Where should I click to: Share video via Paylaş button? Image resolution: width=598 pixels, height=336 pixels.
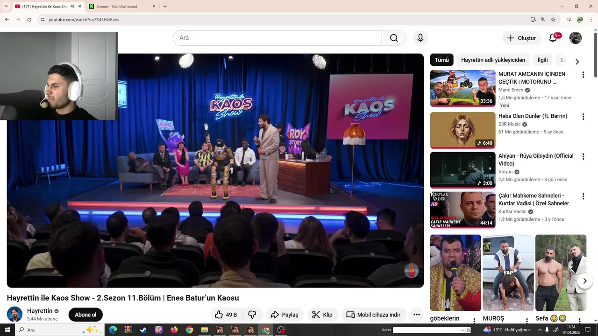285,315
